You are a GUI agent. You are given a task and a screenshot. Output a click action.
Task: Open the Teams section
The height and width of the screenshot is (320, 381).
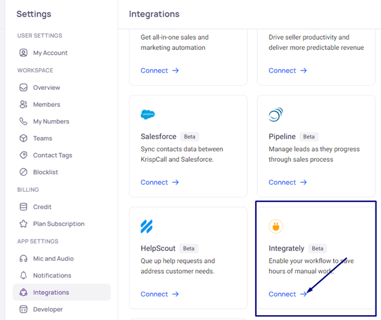point(43,138)
